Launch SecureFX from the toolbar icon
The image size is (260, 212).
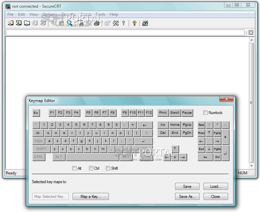coord(145,23)
